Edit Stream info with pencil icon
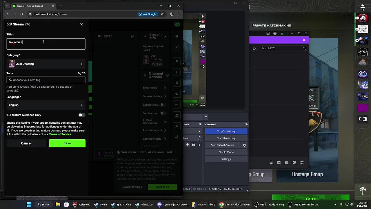Image resolution: width=371 pixels, height=209 pixels. click(166, 36)
